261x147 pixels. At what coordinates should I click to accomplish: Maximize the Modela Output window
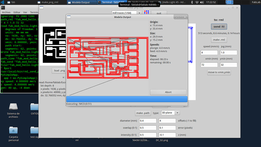pos(181,17)
